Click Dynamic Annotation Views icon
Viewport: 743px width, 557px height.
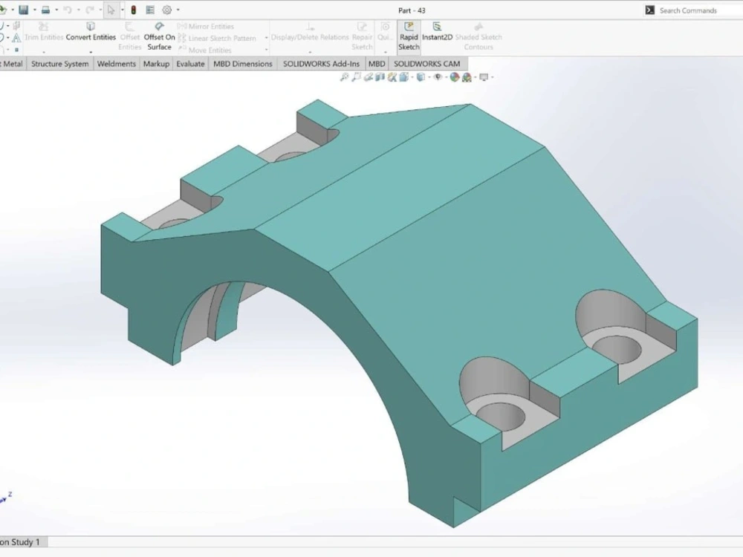(392, 77)
